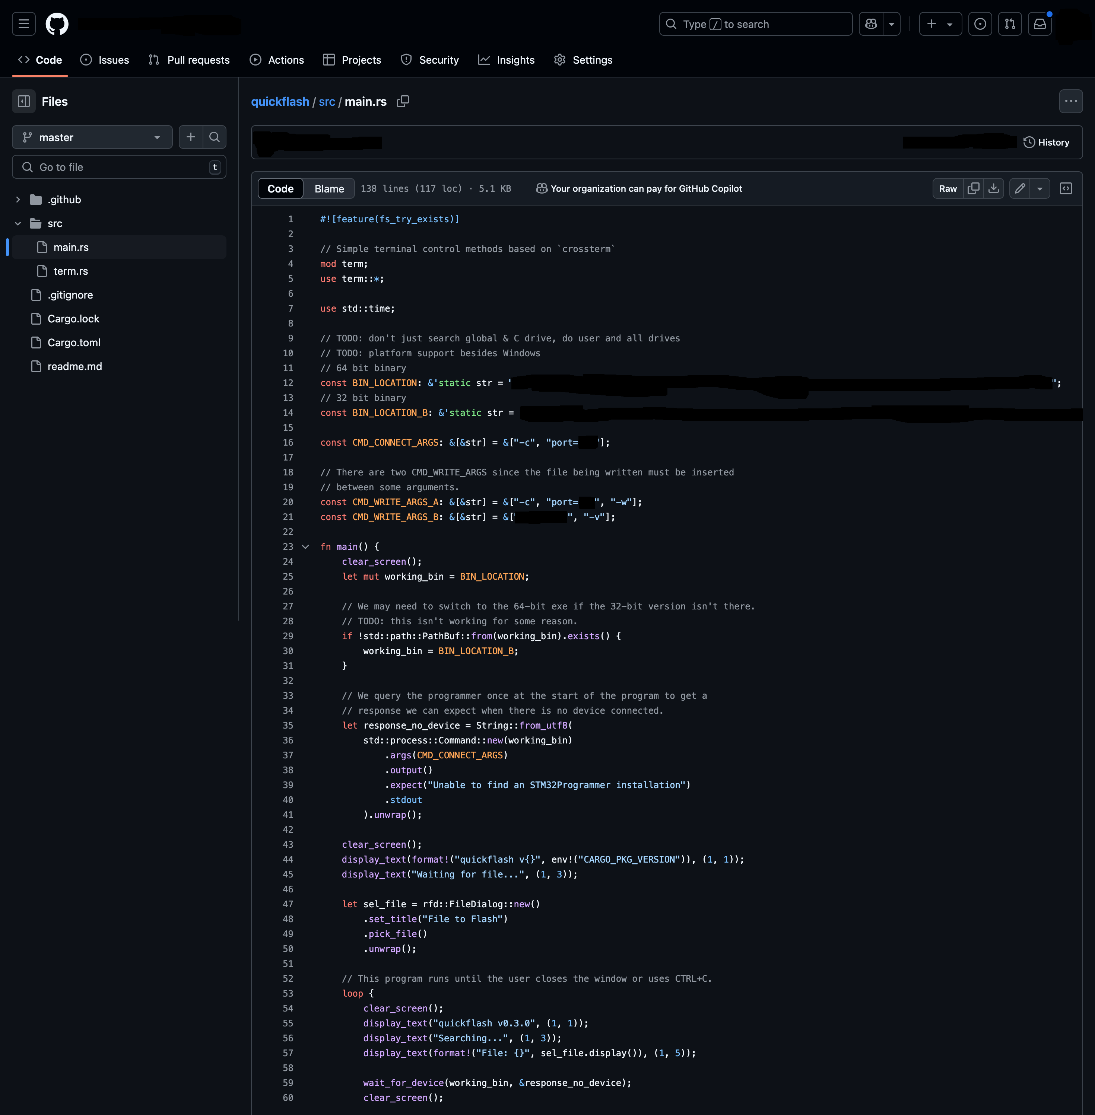Select main.rs in the file tree
The width and height of the screenshot is (1095, 1115).
tap(119, 247)
